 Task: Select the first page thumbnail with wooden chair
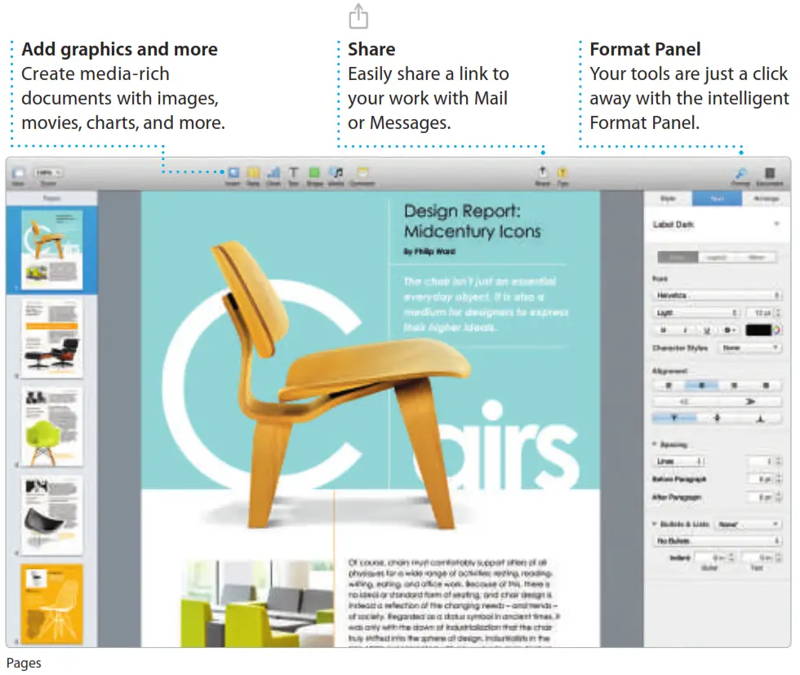pyautogui.click(x=51, y=250)
